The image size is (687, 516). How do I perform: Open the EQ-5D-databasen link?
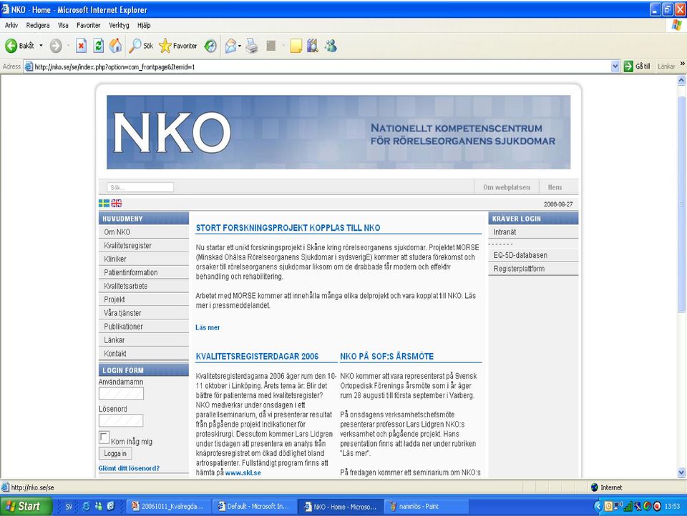[533, 255]
